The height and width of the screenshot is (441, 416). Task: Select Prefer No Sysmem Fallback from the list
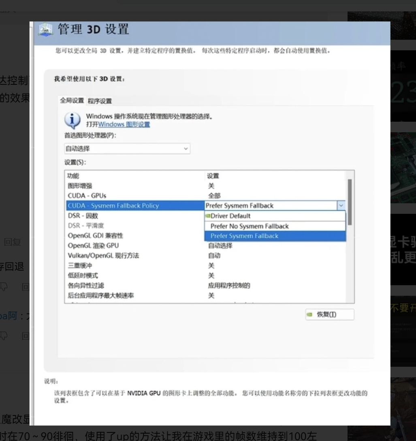click(249, 227)
